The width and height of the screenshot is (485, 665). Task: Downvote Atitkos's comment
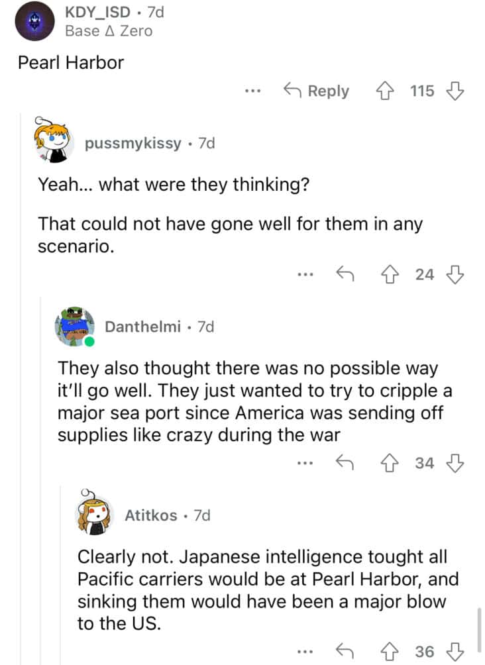pos(456,652)
